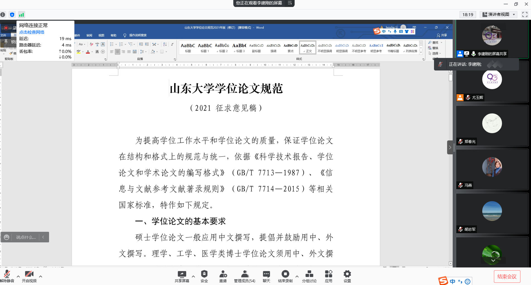Click the green network signal icon
The image size is (531, 285).
tap(21, 15)
